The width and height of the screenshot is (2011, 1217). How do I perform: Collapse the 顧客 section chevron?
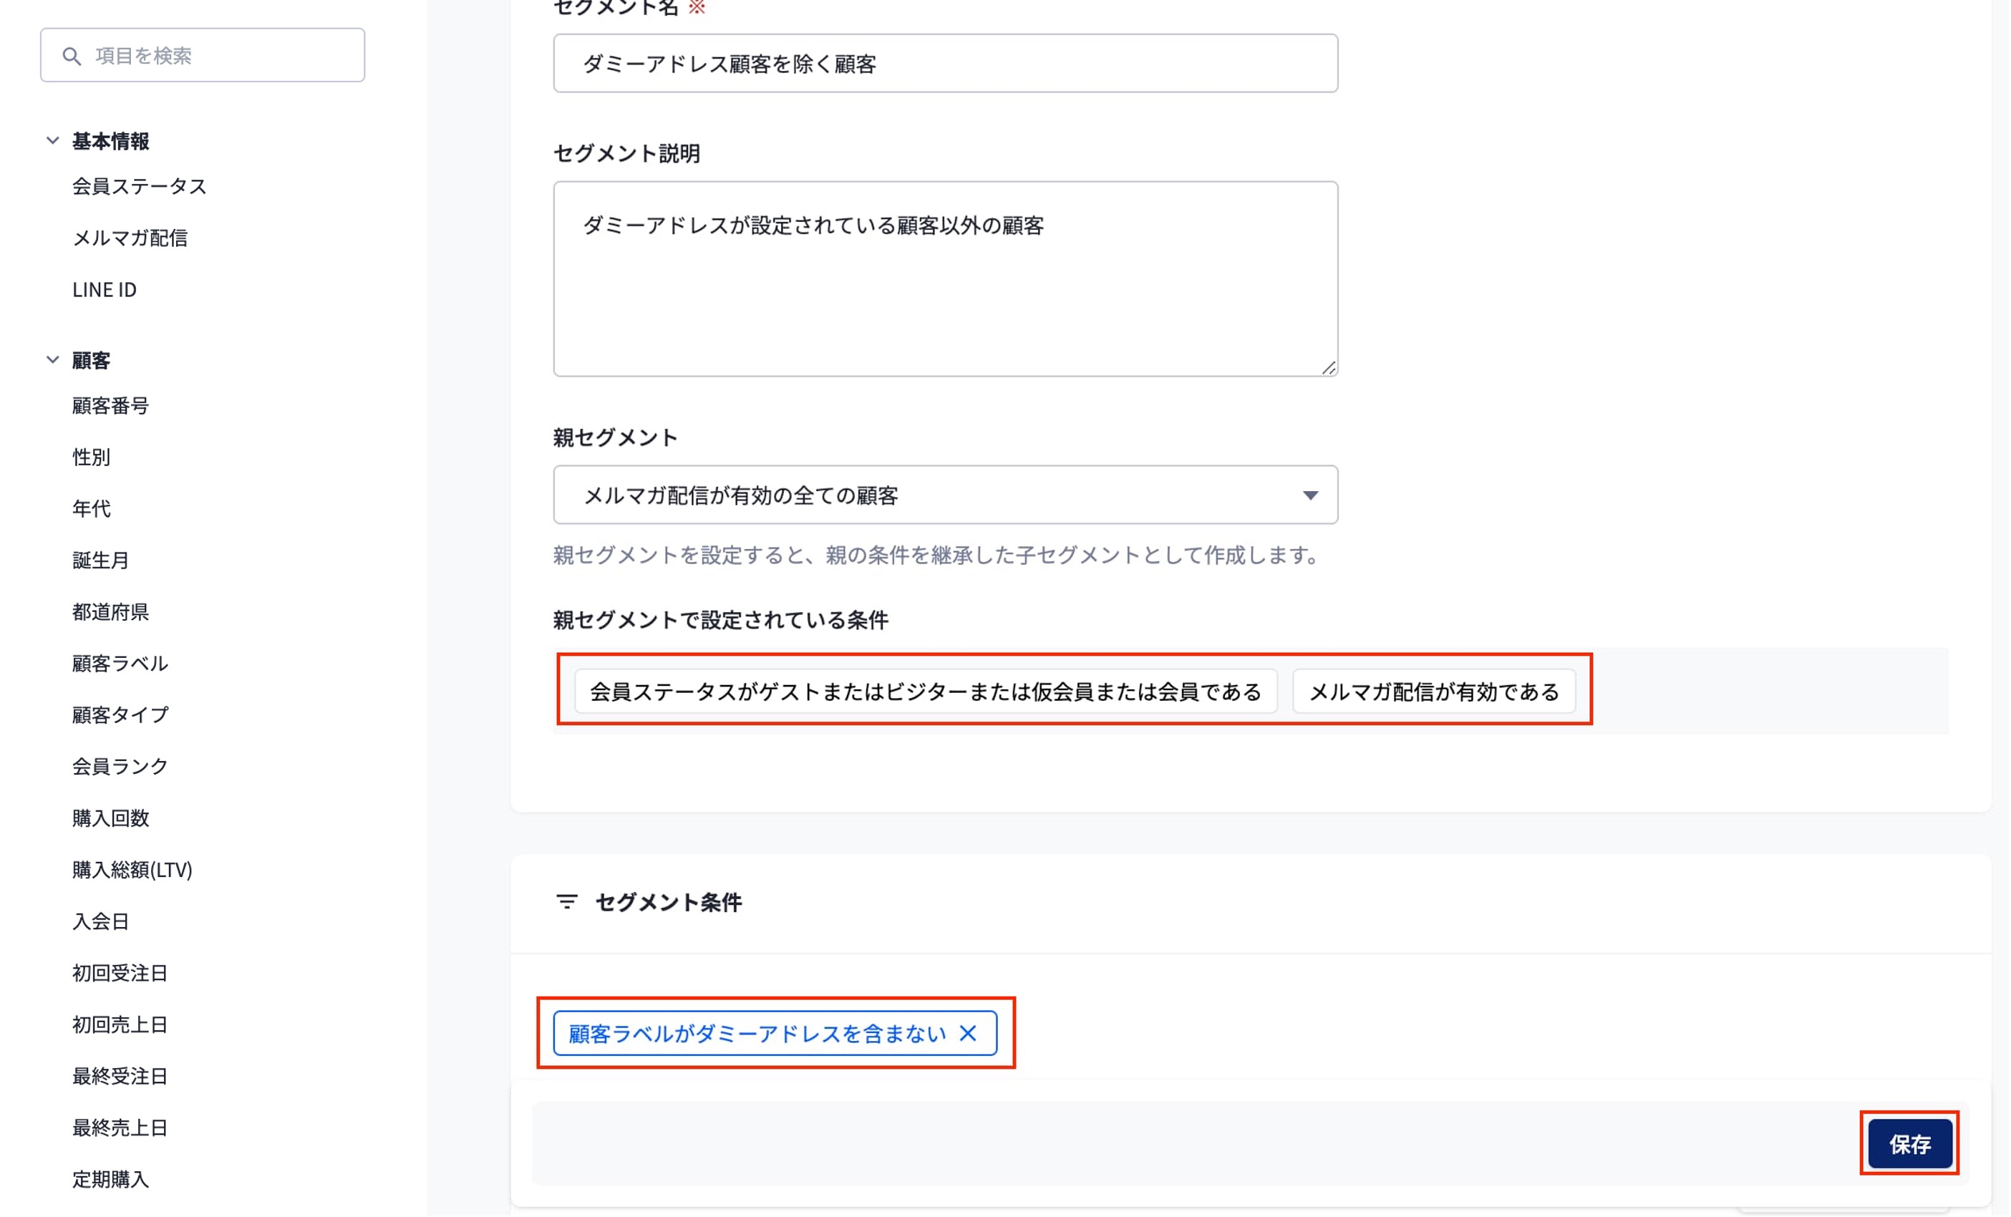click(x=53, y=360)
